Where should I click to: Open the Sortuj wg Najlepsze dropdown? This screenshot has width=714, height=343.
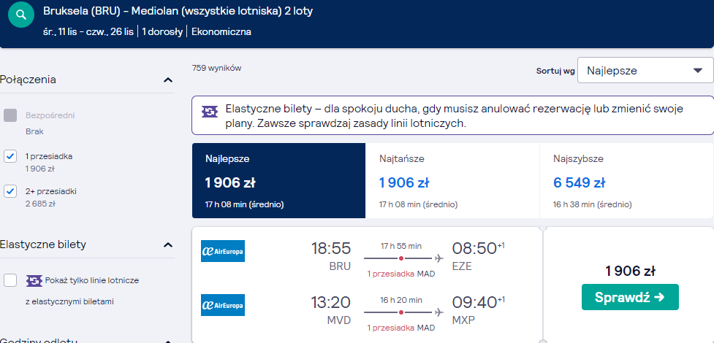coord(645,71)
